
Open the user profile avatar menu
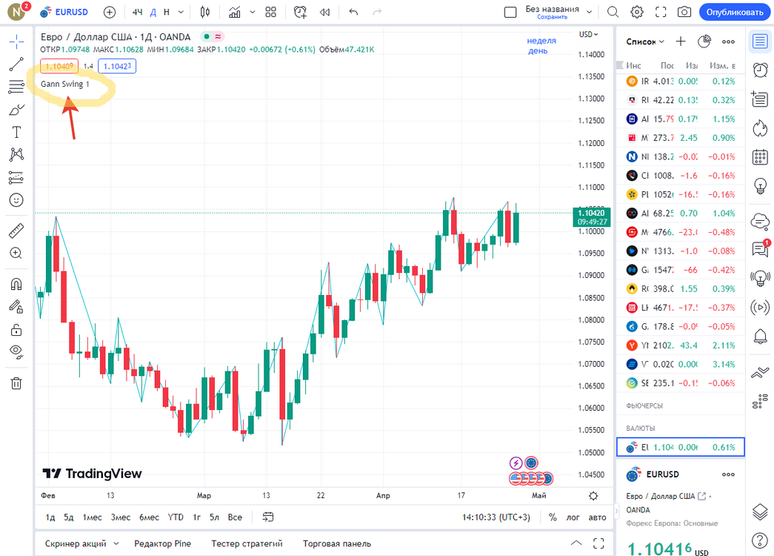pyautogui.click(x=17, y=12)
